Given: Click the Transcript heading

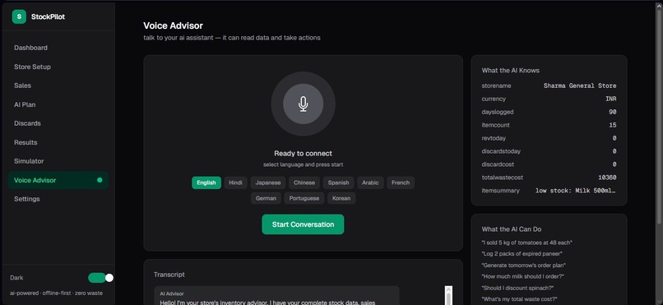Looking at the screenshot, I should coord(169,275).
